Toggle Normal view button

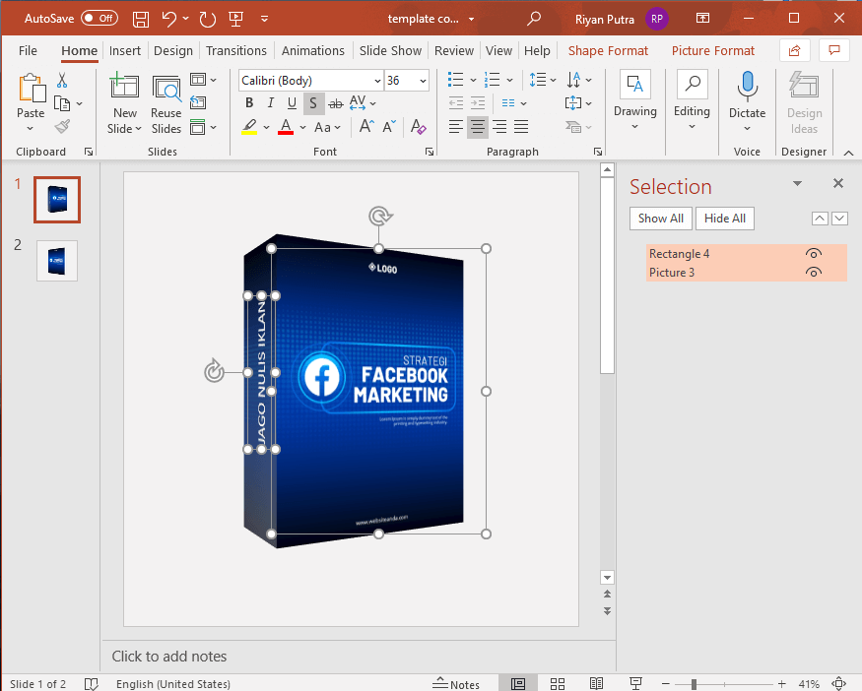[x=518, y=683]
